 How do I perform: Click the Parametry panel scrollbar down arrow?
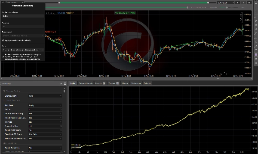[64, 151]
